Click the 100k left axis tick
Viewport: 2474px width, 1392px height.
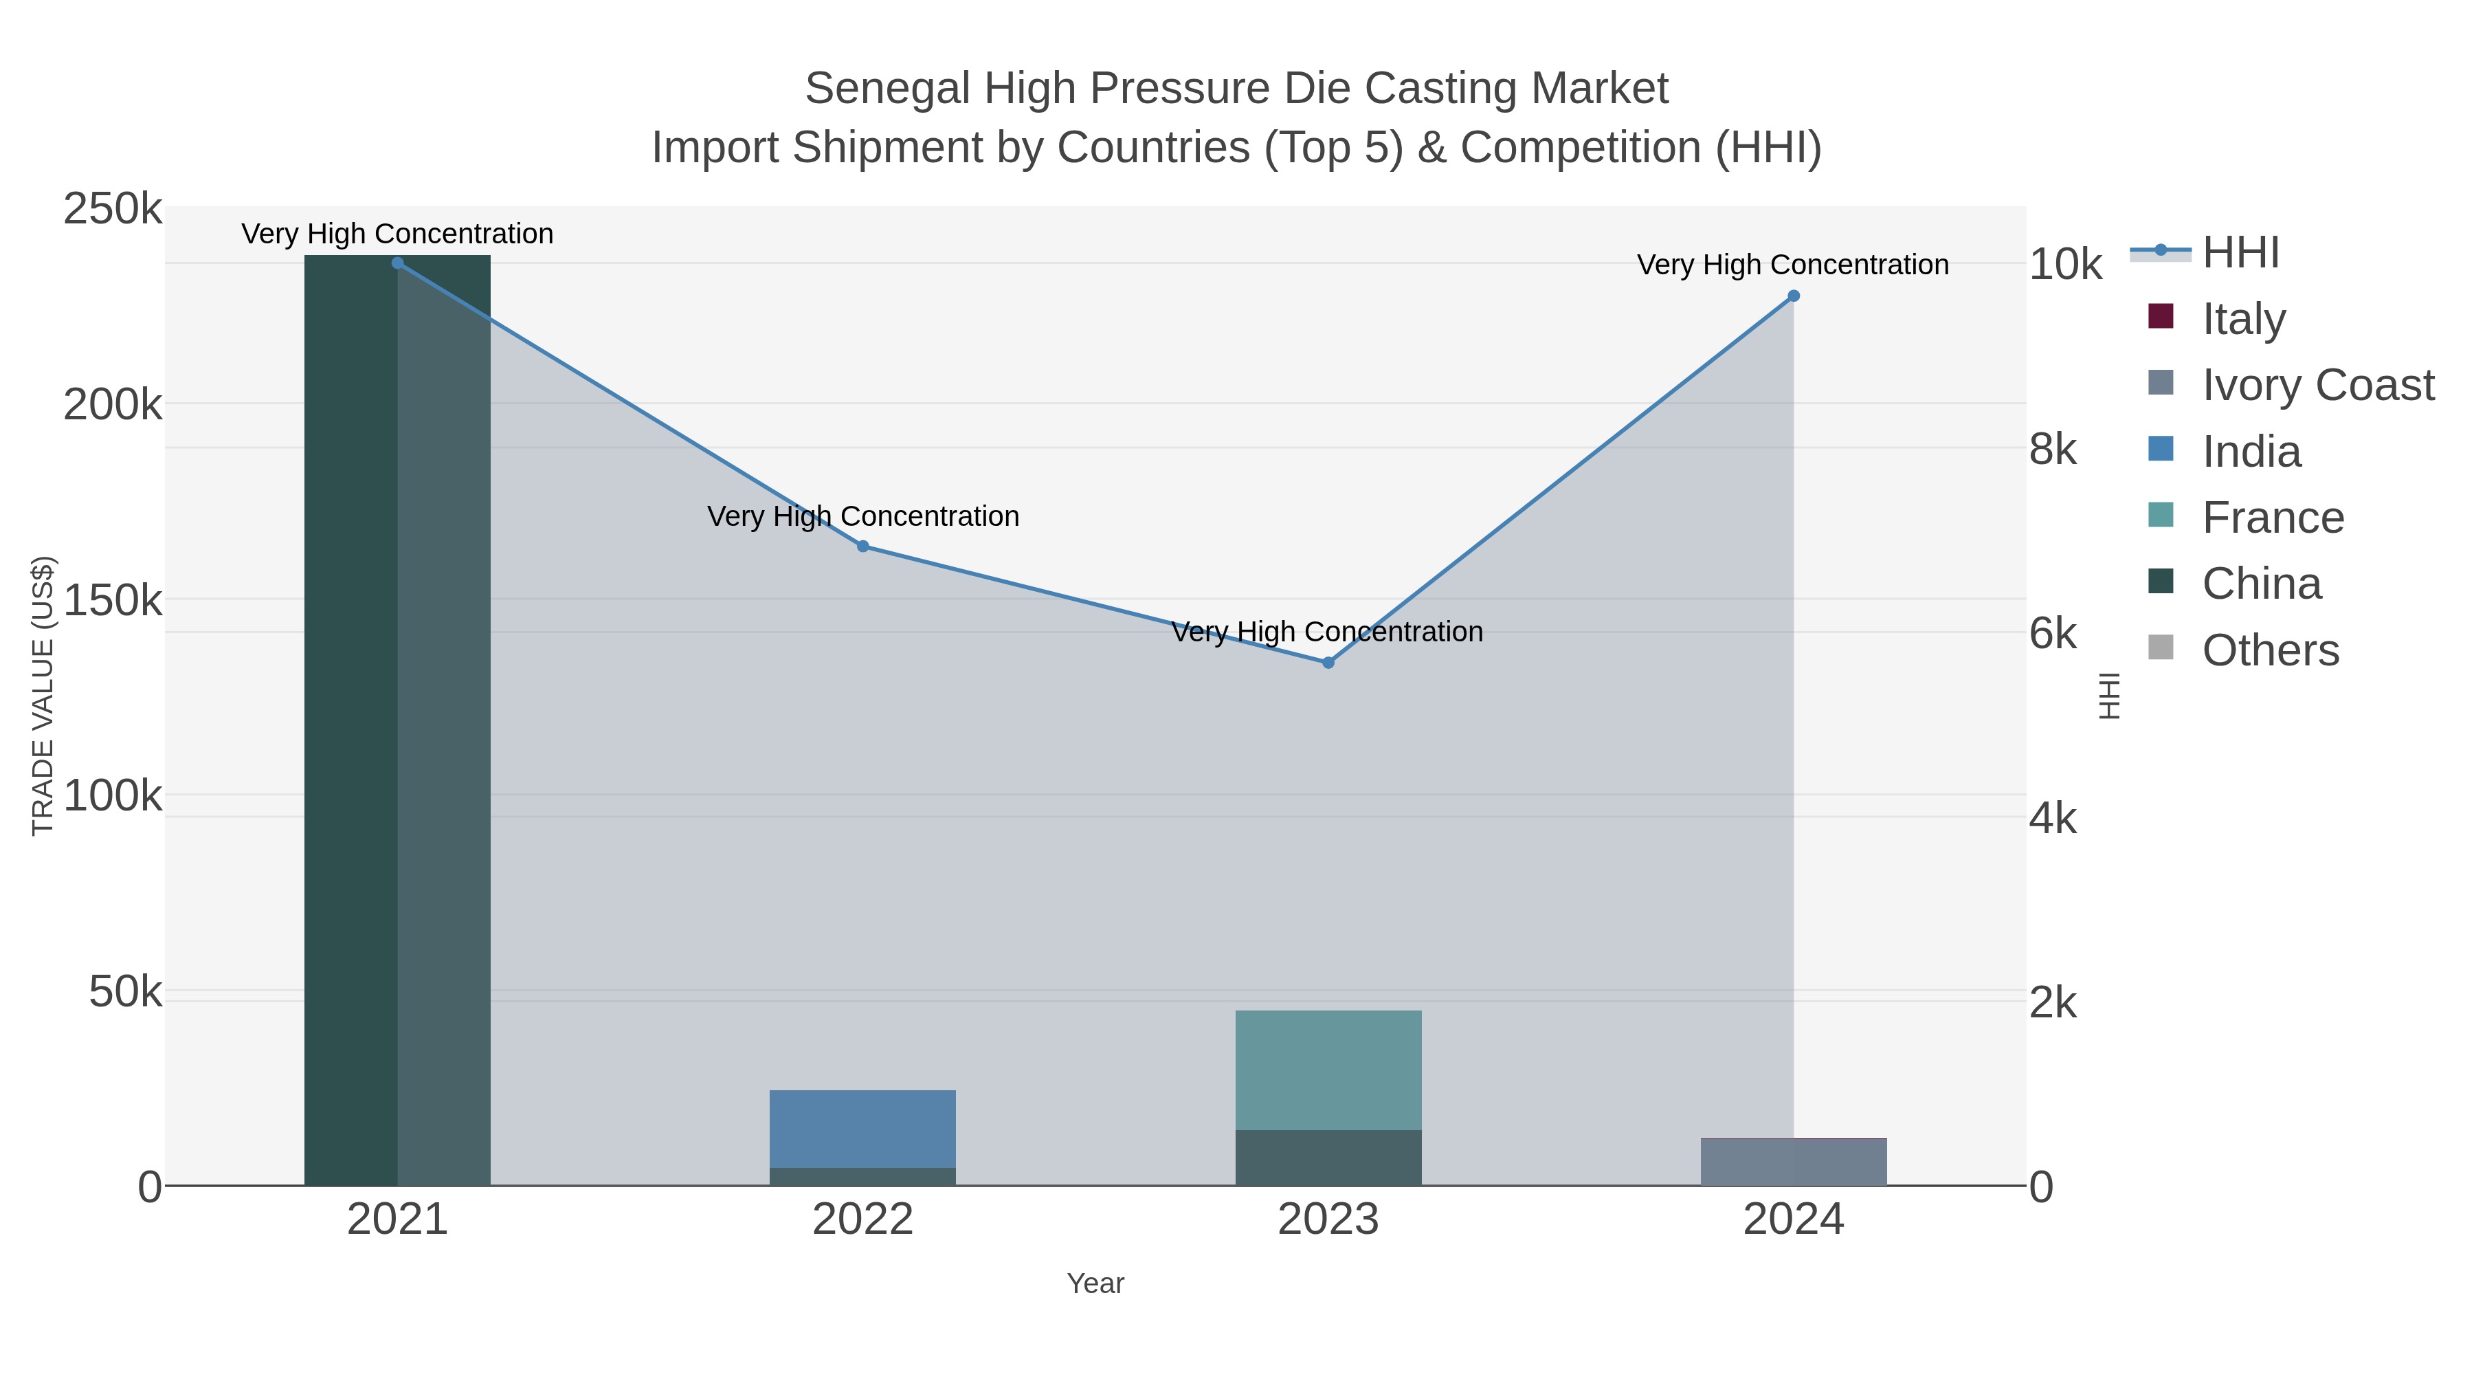tap(113, 795)
